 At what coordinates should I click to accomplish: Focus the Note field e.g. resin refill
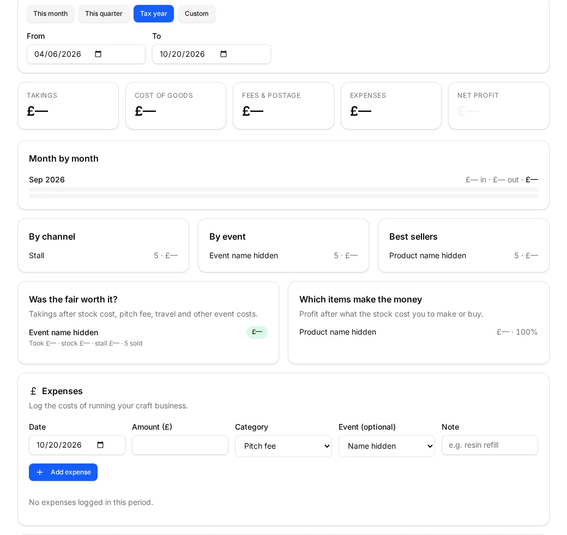tap(490, 445)
